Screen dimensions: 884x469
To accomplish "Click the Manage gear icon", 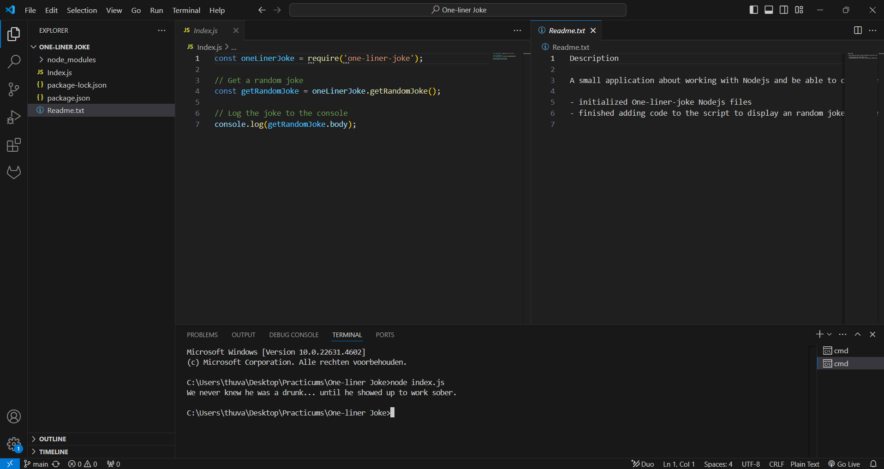I will (x=14, y=445).
